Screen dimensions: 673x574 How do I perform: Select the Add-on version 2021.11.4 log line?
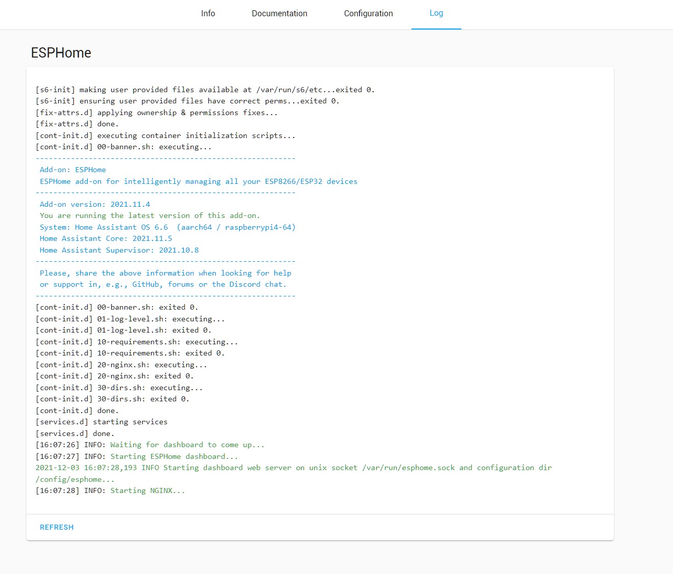click(94, 204)
